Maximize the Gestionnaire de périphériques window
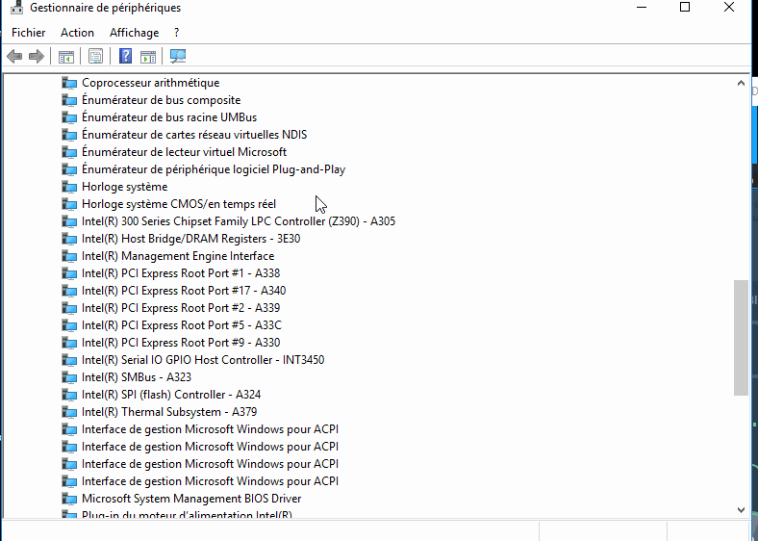The width and height of the screenshot is (758, 541). pyautogui.click(x=685, y=8)
